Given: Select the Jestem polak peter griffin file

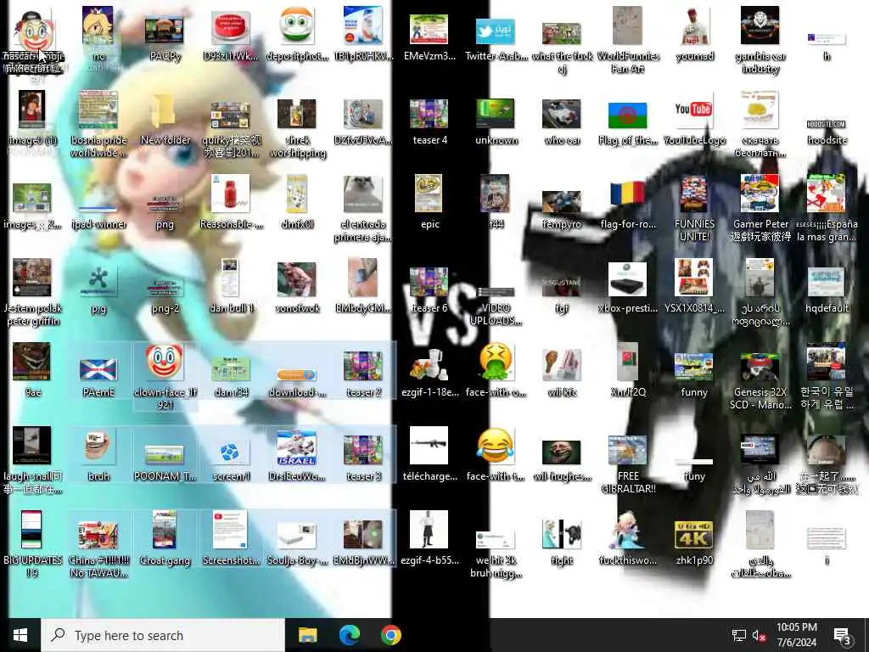Looking at the screenshot, I should (32, 292).
